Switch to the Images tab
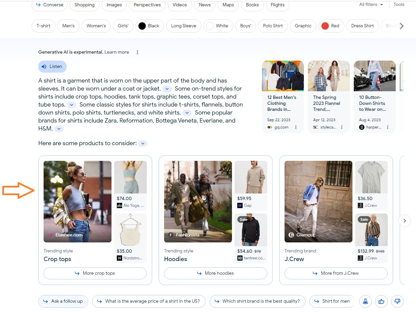The width and height of the screenshot is (416, 312). [114, 5]
